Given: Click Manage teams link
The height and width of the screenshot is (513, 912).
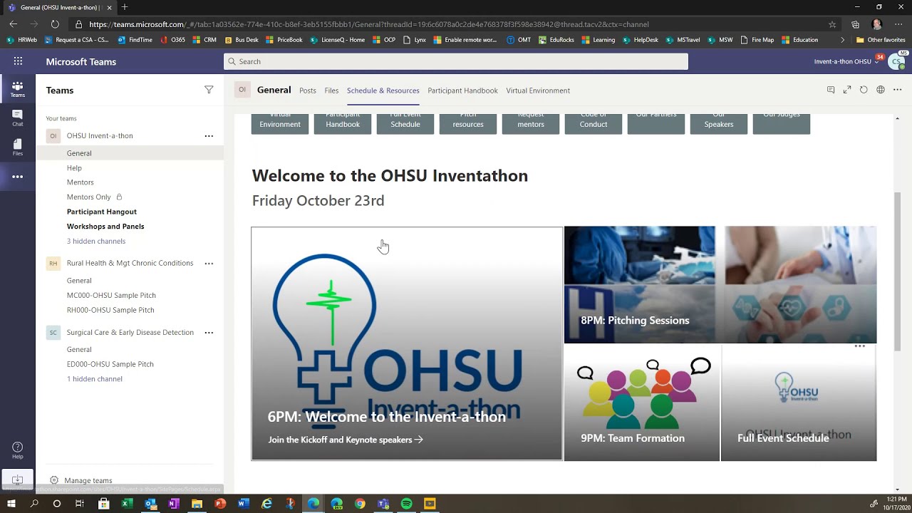Looking at the screenshot, I should point(88,480).
